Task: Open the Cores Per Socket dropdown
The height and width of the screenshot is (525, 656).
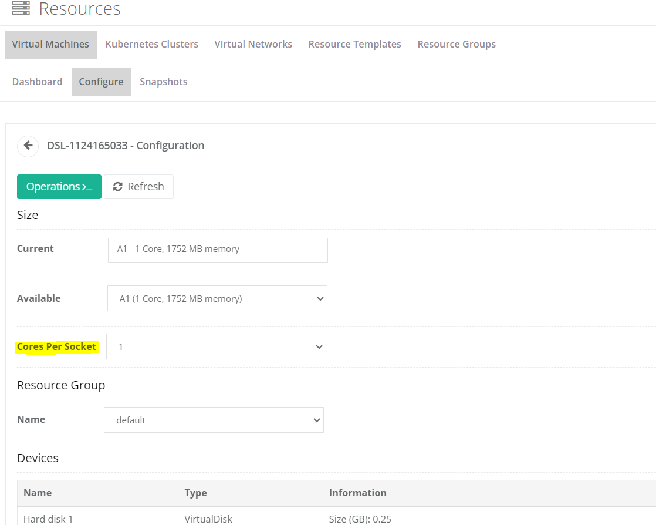Action: point(216,346)
